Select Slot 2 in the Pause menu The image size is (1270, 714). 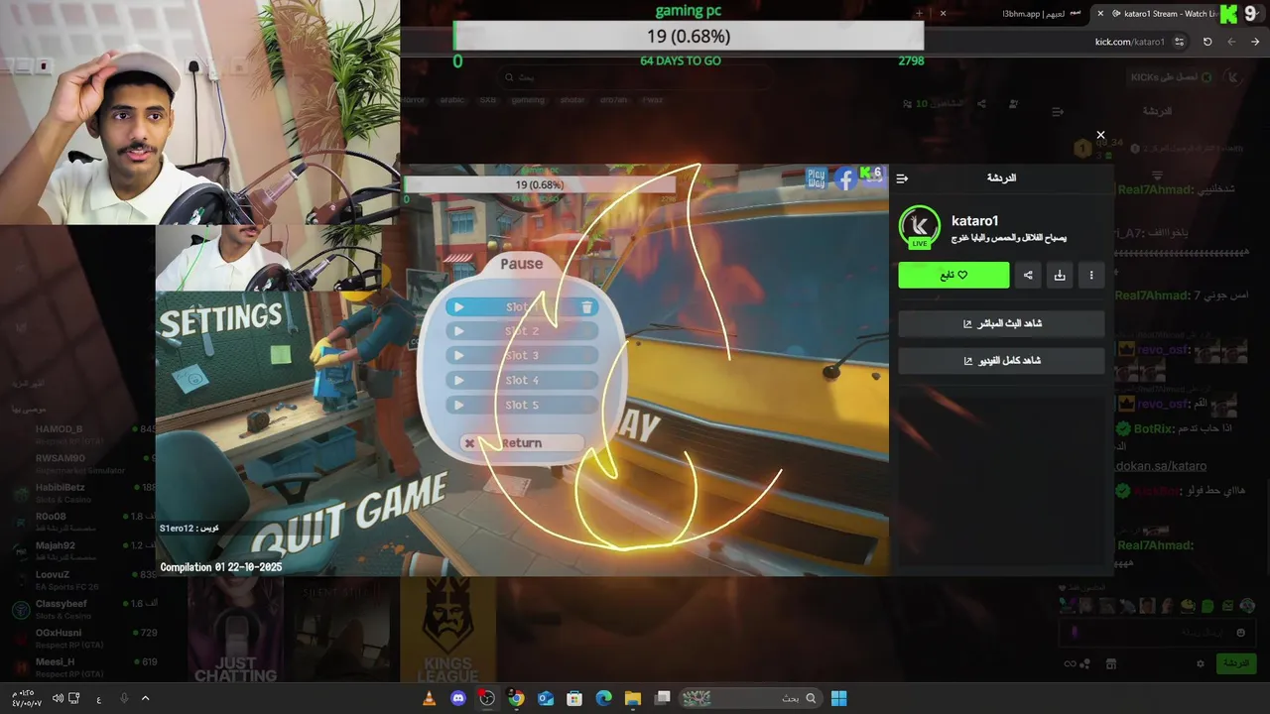[522, 331]
